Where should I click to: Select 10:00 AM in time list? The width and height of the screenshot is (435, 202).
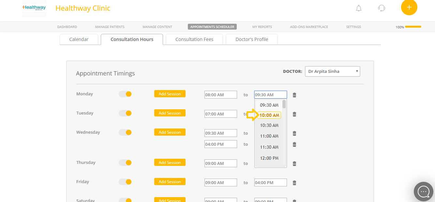(x=269, y=115)
